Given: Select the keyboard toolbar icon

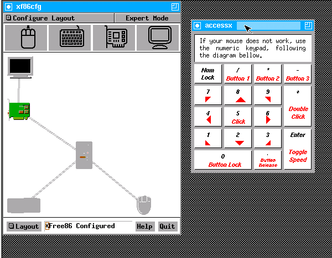Looking at the screenshot, I should pyautogui.click(x=70, y=38).
